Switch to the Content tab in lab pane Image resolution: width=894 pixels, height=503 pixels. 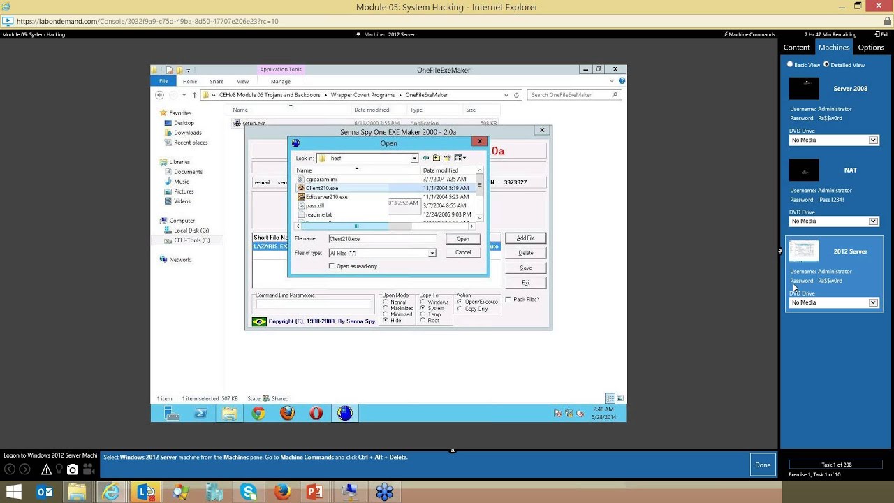pyautogui.click(x=796, y=48)
